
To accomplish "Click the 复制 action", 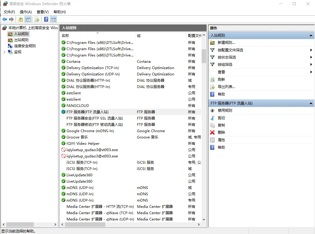I will (221, 125).
